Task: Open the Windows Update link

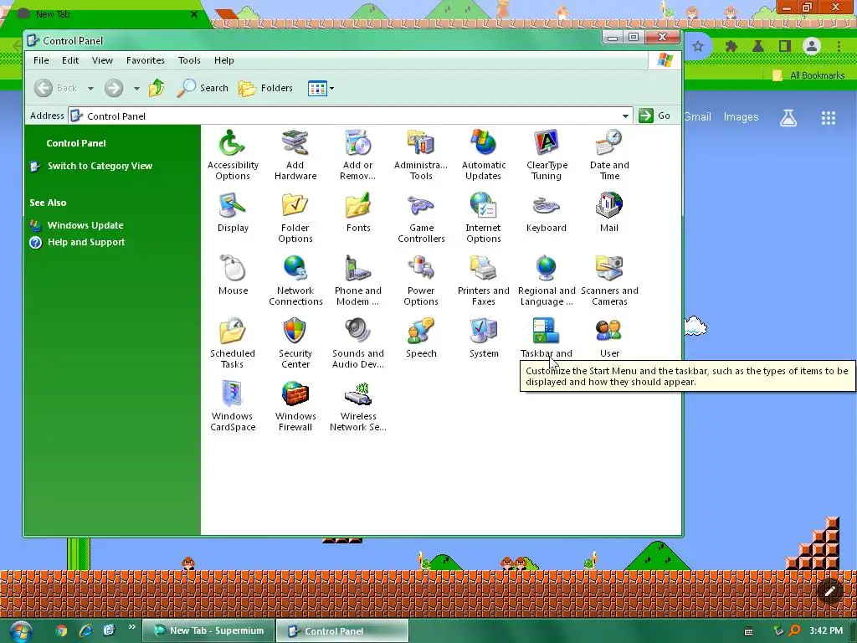Action: 85,225
